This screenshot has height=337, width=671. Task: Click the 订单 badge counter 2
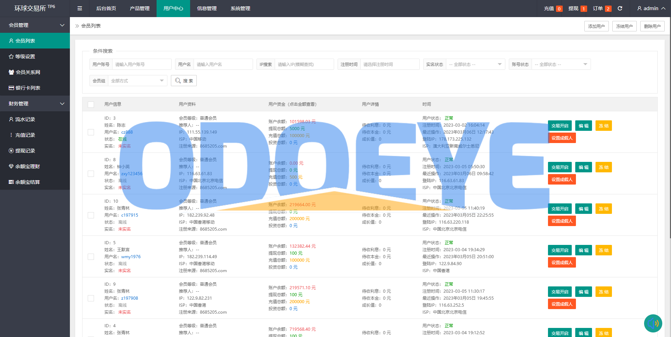pos(608,9)
